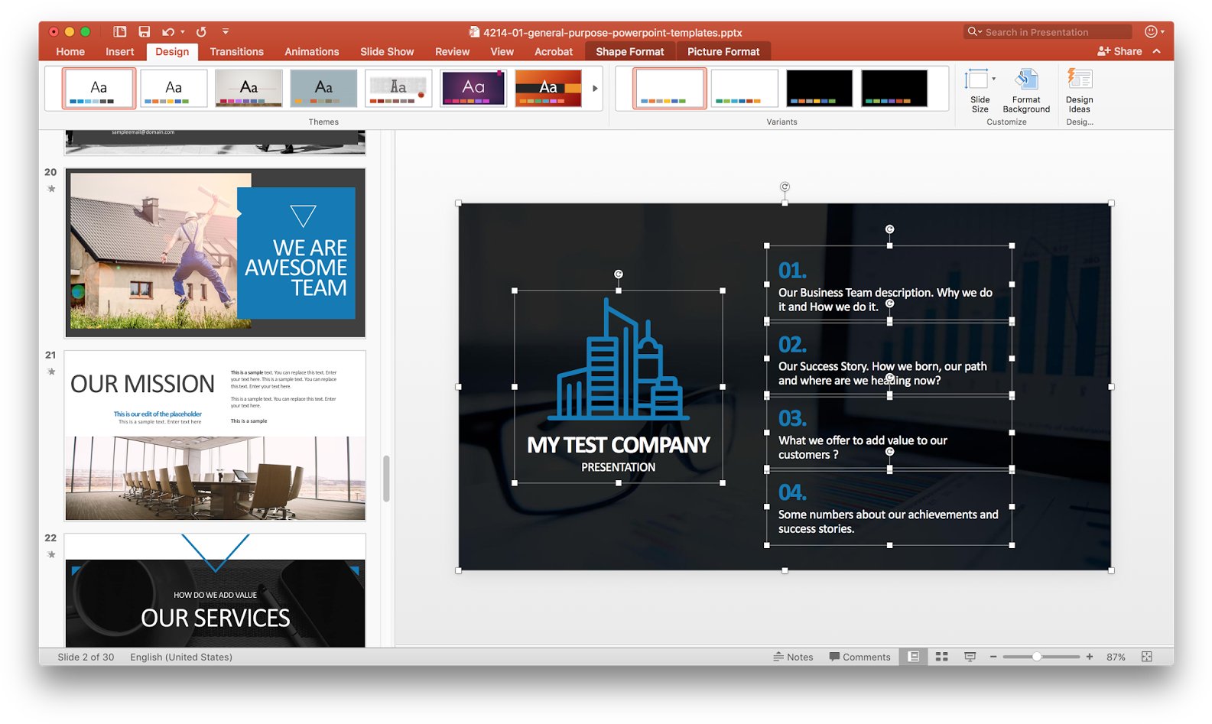The image size is (1212, 724).
Task: Switch to the Picture Format tab
Action: click(x=723, y=51)
